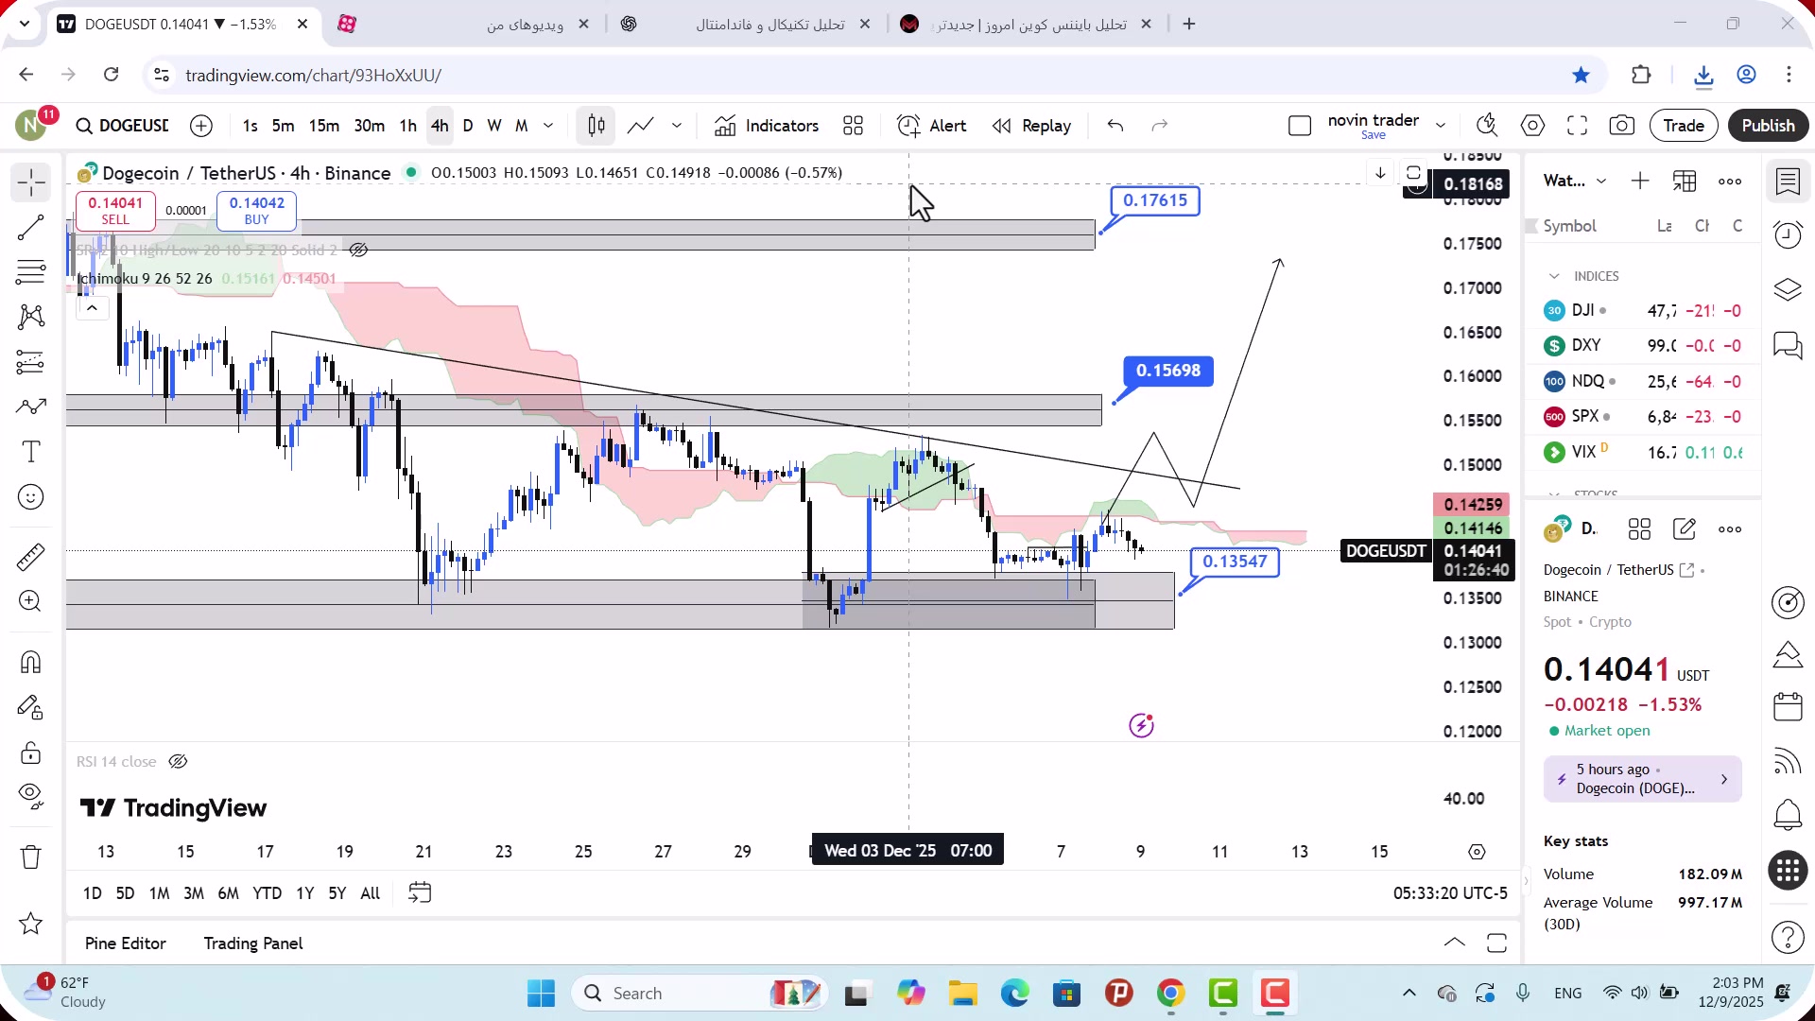Image resolution: width=1815 pixels, height=1021 pixels.
Task: Select the DXY watchlist row
Action: click(1643, 346)
